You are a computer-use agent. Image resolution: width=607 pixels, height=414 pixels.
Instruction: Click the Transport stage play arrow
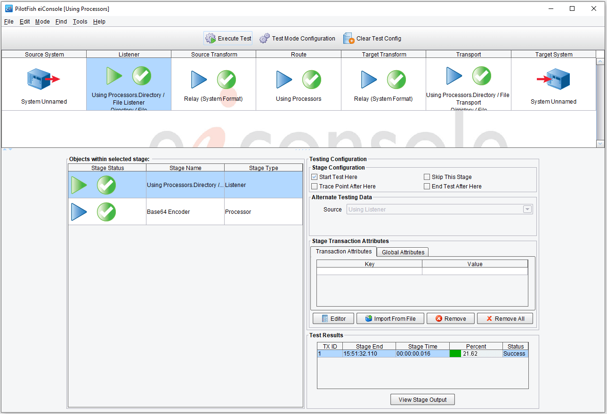[454, 76]
